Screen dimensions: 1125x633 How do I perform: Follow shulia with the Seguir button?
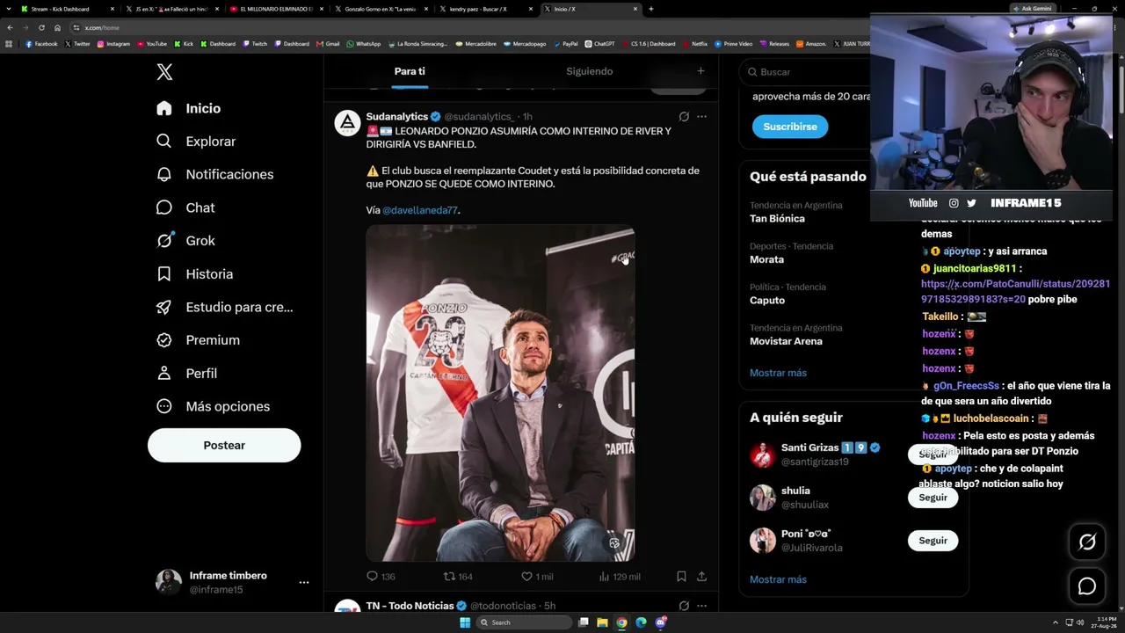(933, 498)
